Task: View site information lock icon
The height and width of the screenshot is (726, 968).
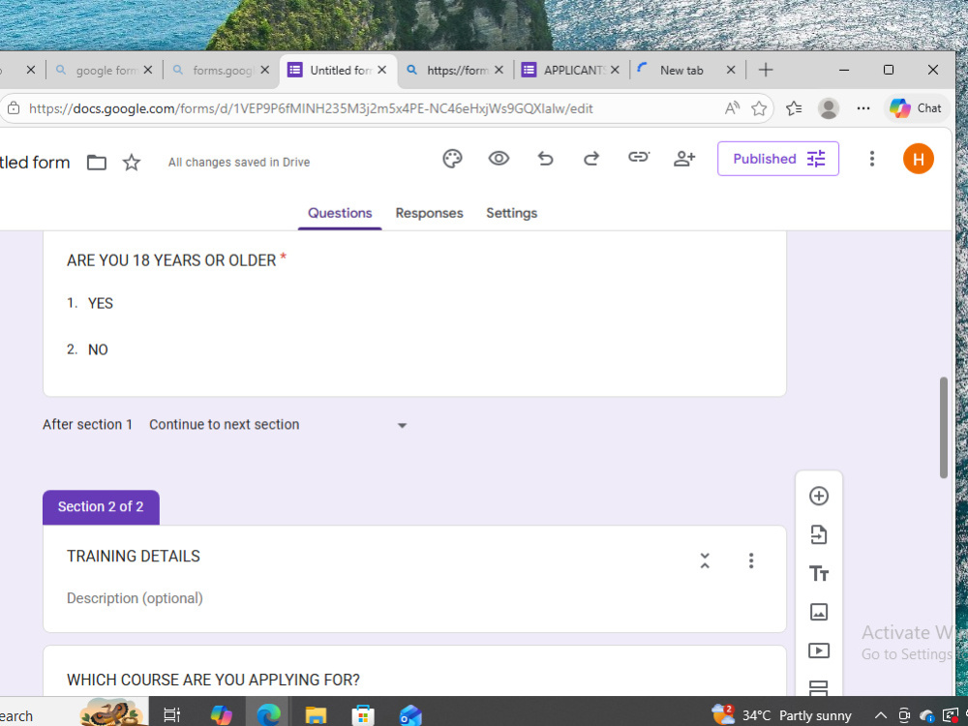Action: click(x=13, y=108)
